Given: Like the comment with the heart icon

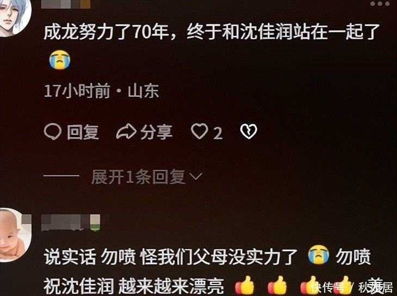Looking at the screenshot, I should click(199, 131).
